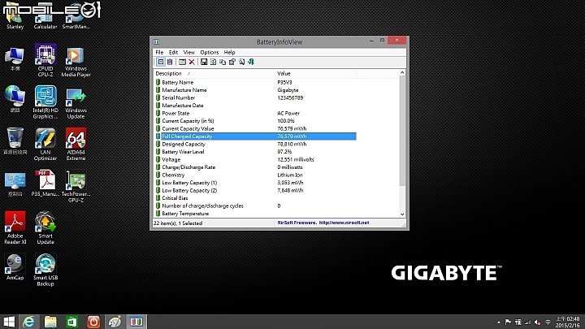585x329 pixels.
Task: Click the Refresh toolbar icon
Action: pyautogui.click(x=213, y=62)
